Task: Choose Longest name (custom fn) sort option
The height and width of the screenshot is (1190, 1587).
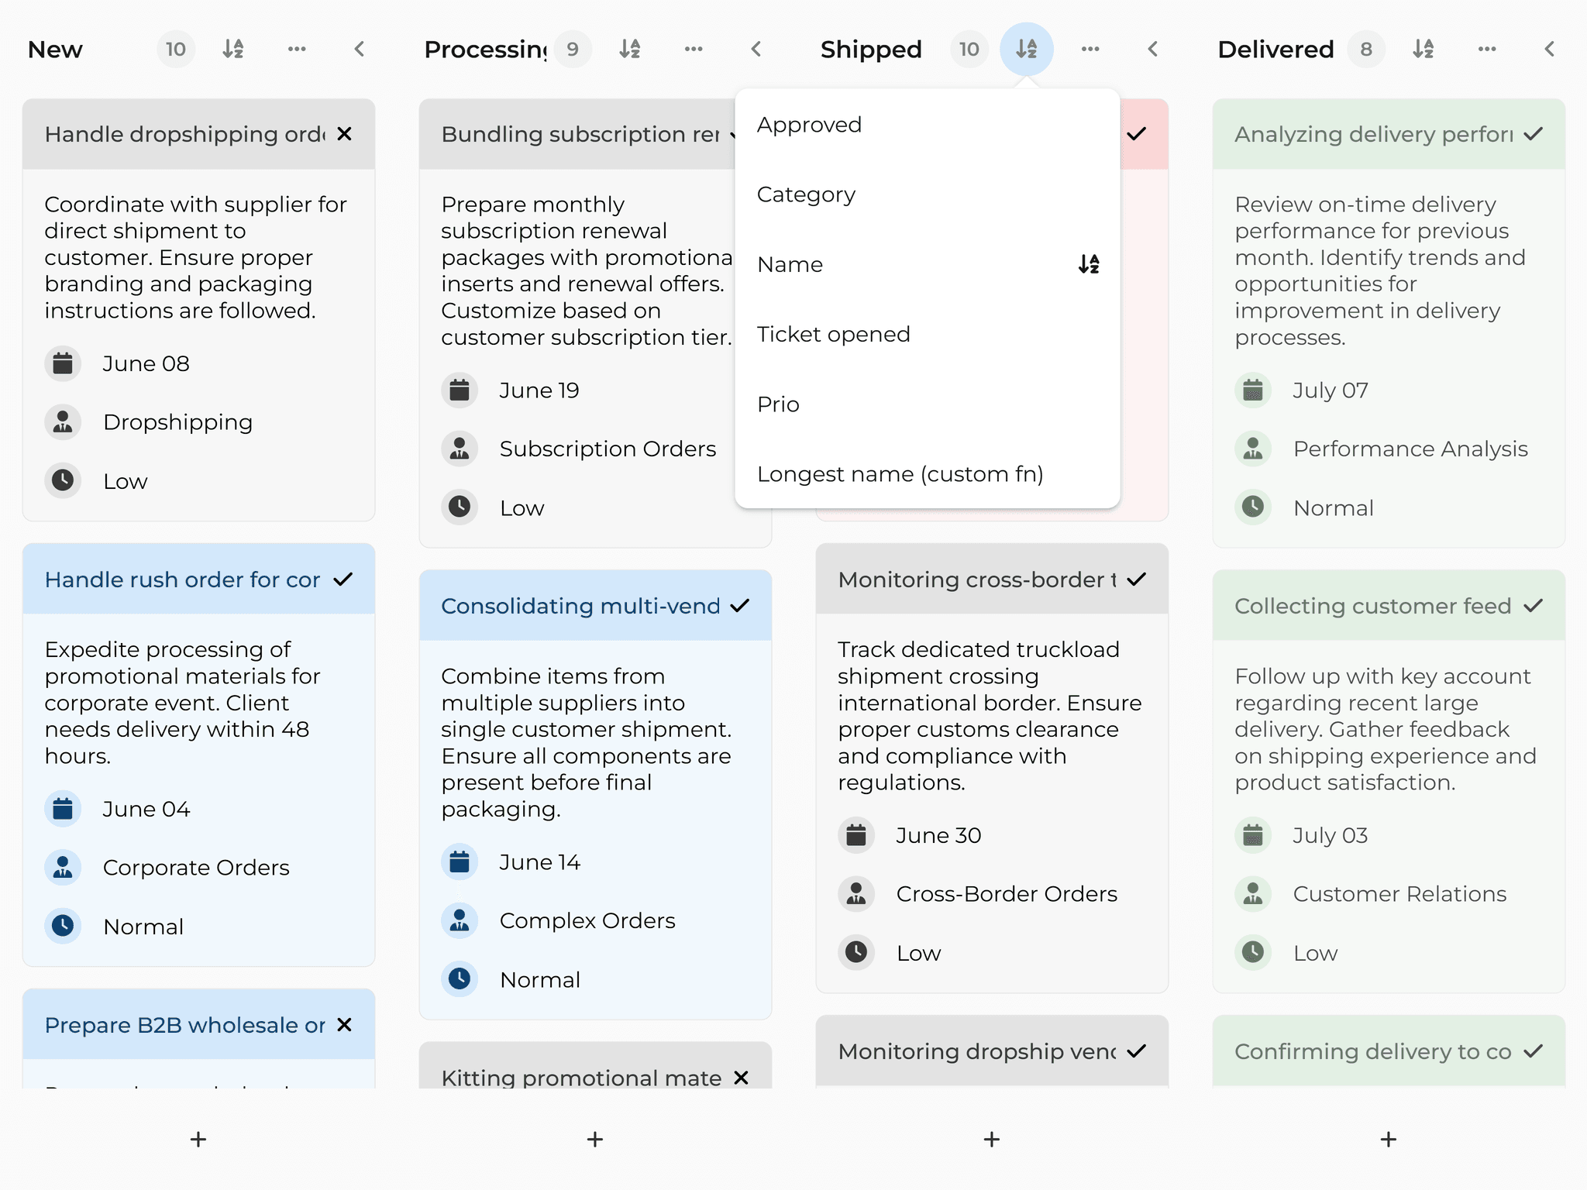Action: 900,473
